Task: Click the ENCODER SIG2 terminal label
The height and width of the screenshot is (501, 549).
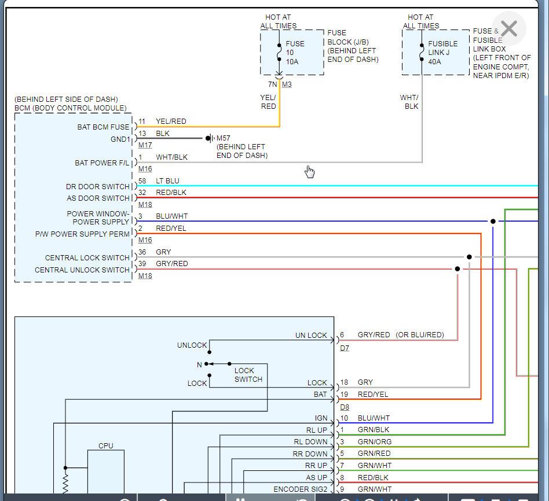Action: (x=300, y=489)
